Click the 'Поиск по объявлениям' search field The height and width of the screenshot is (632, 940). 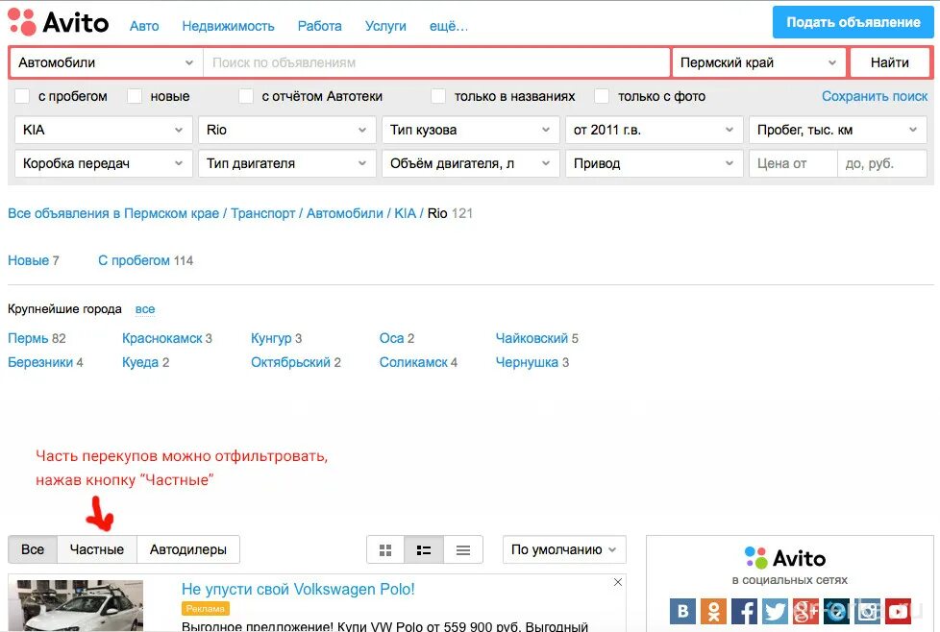(436, 62)
